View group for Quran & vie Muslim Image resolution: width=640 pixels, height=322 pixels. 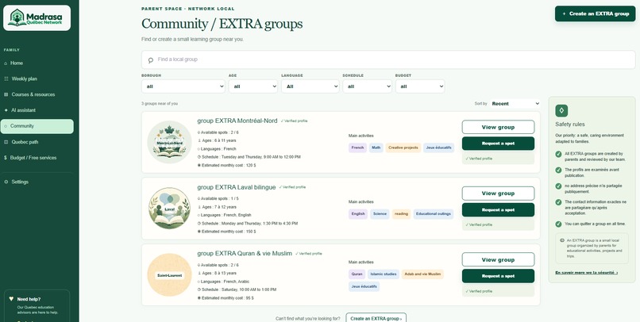[x=498, y=259]
